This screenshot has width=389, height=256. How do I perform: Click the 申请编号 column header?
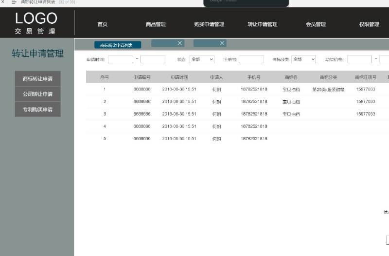(142, 77)
